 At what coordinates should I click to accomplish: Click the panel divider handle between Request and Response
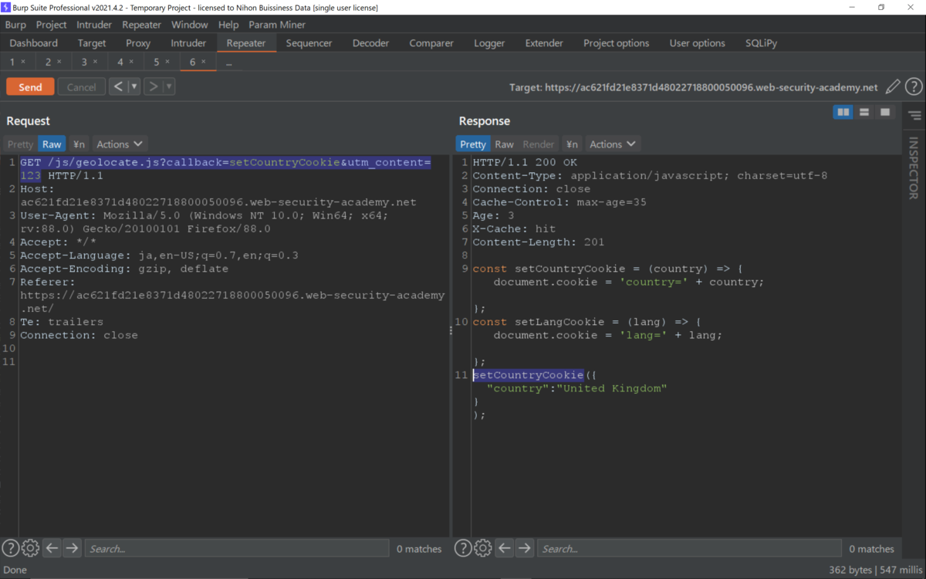pos(451,330)
